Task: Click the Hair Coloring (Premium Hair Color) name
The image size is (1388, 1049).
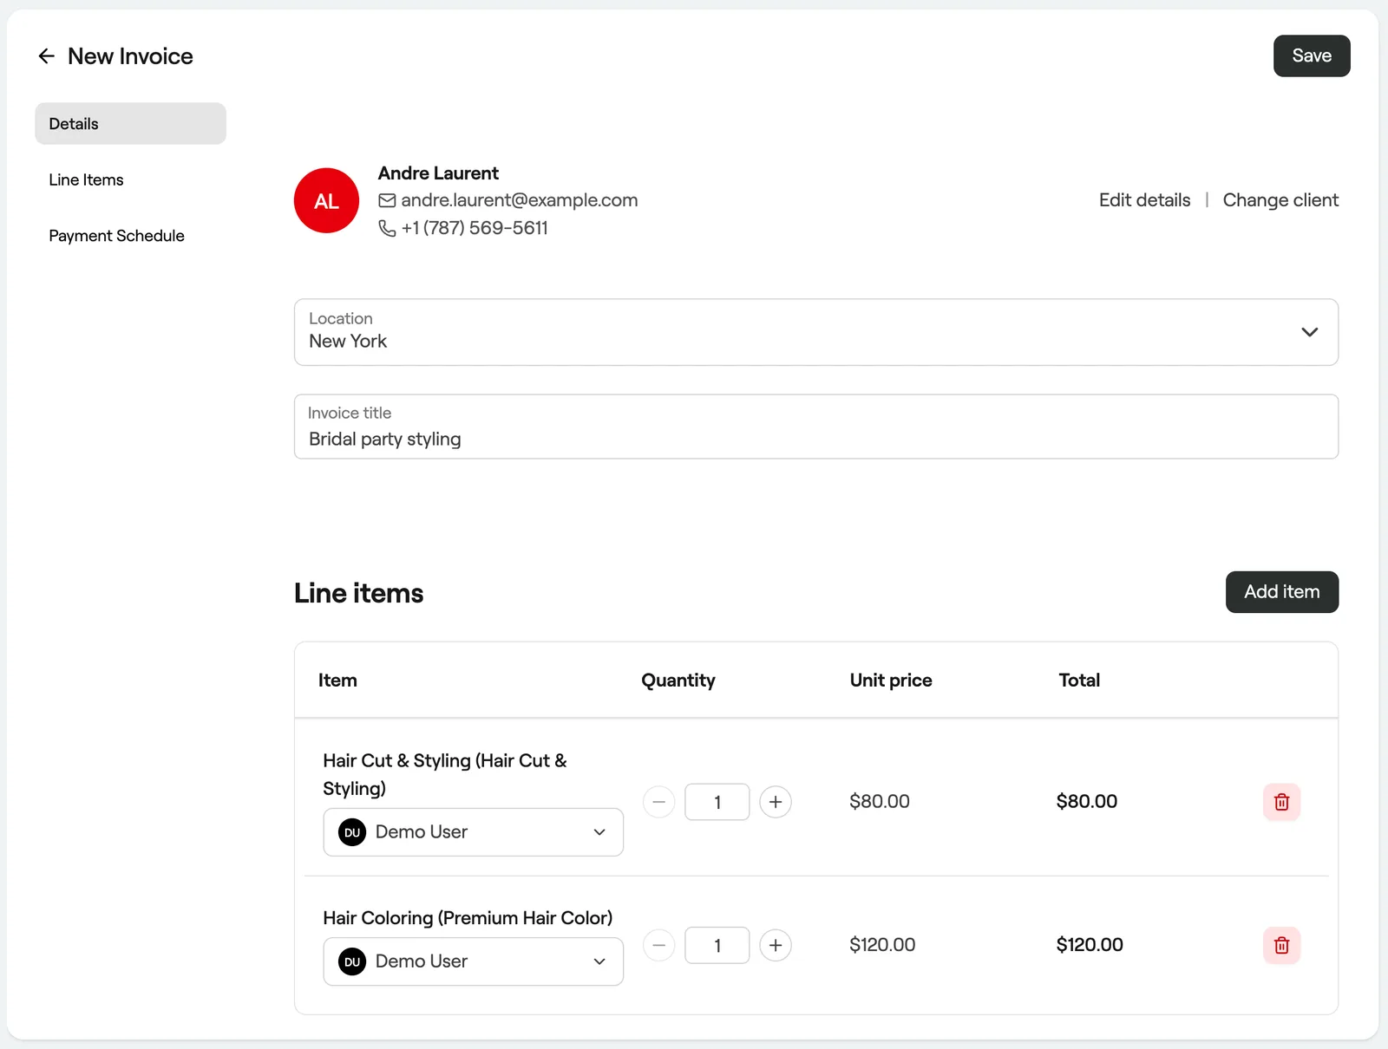Action: 468,918
